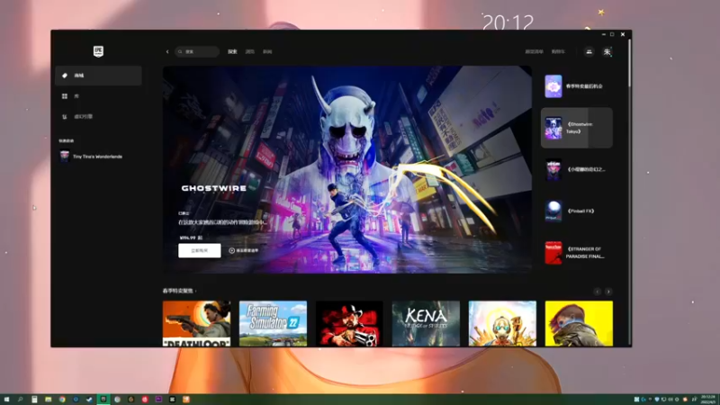Open the Library (库) section in sidebar
The image size is (720, 405).
[x=98, y=96]
